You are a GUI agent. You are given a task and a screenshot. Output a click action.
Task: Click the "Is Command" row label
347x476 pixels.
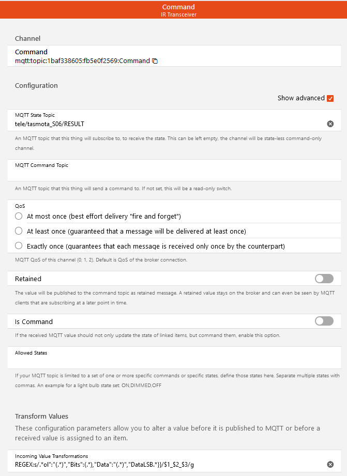pyautogui.click(x=34, y=322)
